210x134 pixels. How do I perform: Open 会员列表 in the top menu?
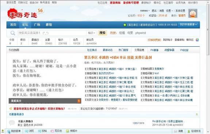point(180,3)
